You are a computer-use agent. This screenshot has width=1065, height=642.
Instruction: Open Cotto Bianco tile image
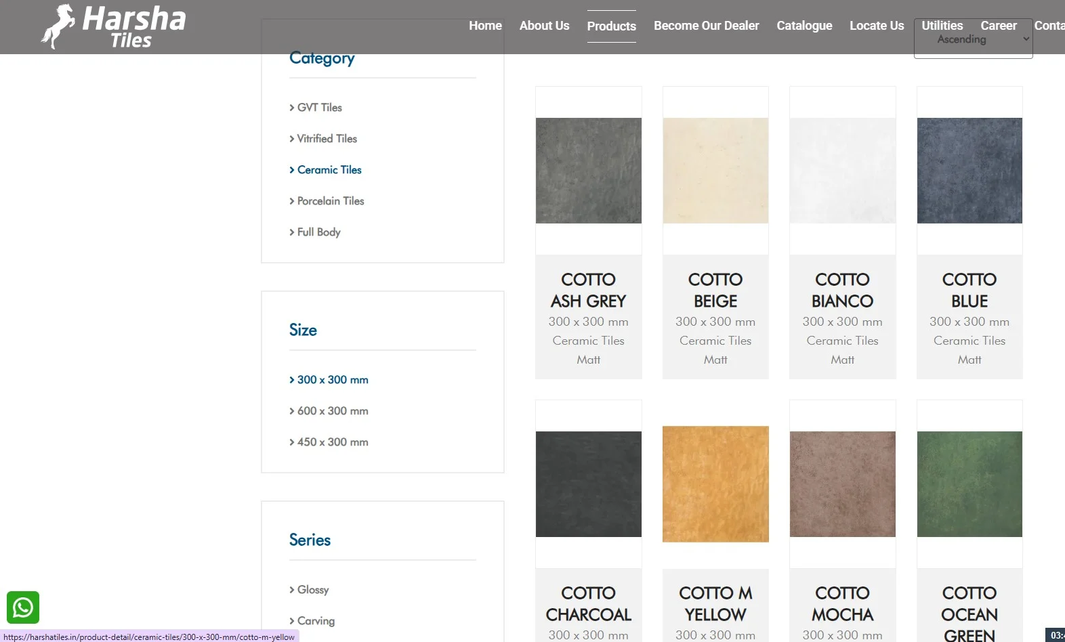click(842, 171)
